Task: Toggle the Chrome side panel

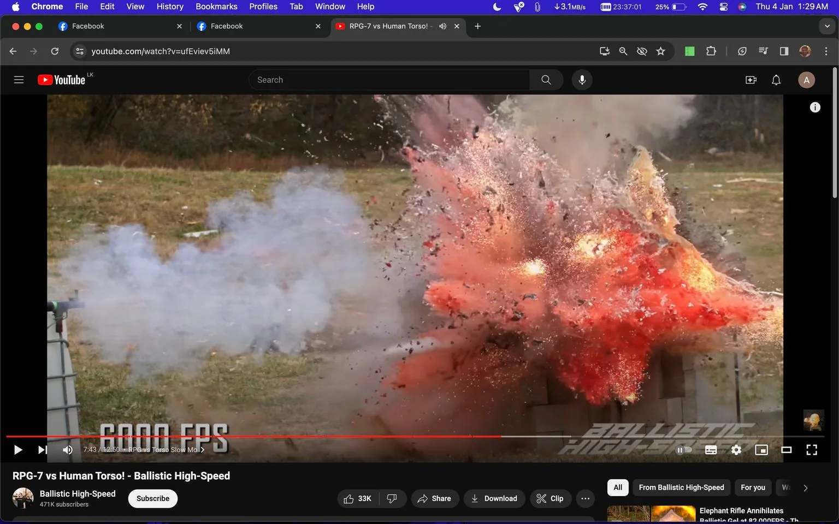Action: tap(784, 51)
